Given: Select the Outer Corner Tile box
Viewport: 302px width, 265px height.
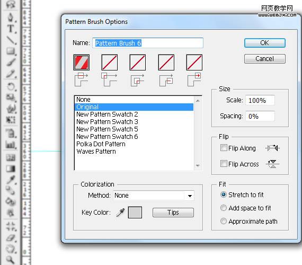Looking at the screenshot, I should [x=110, y=63].
